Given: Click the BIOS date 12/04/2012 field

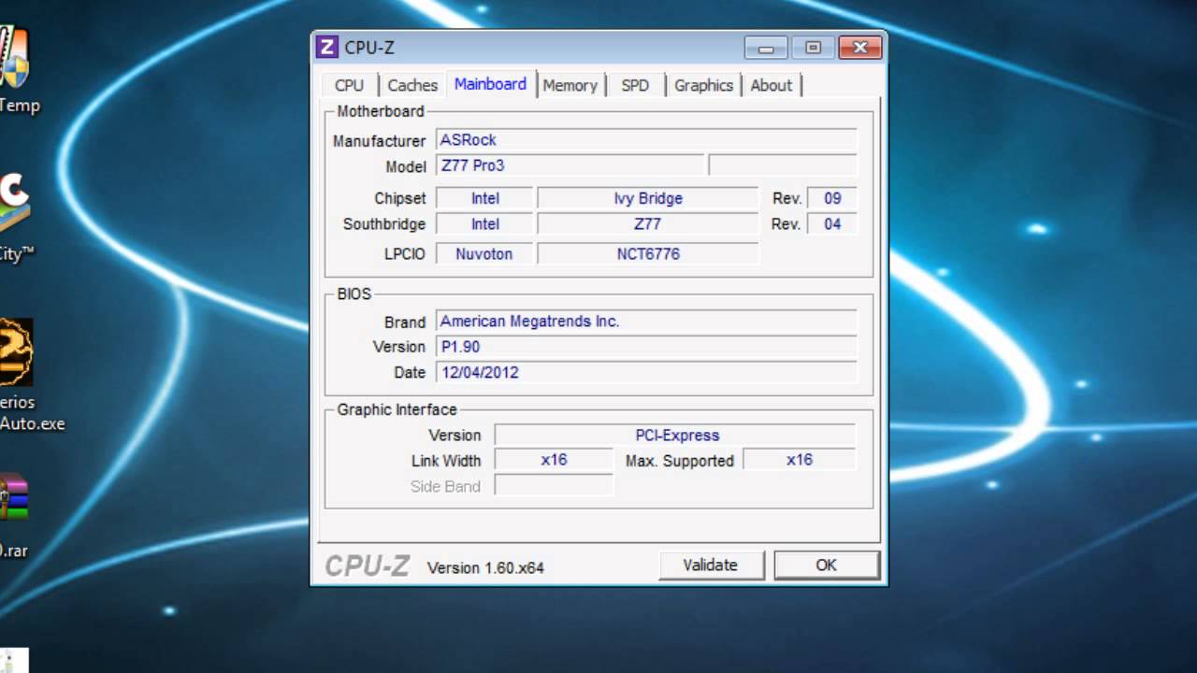Looking at the screenshot, I should 646,372.
